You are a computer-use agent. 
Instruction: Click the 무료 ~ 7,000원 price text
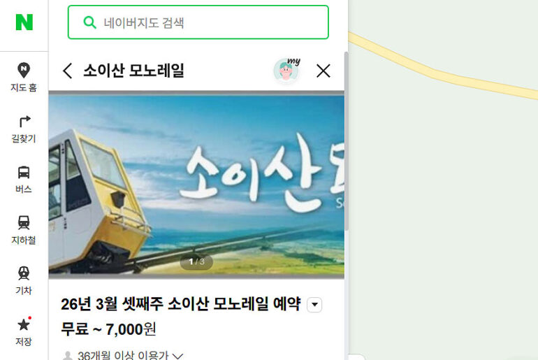click(108, 329)
